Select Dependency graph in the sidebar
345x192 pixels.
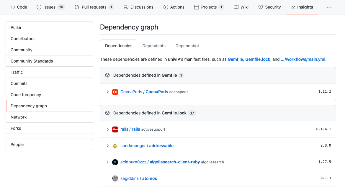(49, 106)
